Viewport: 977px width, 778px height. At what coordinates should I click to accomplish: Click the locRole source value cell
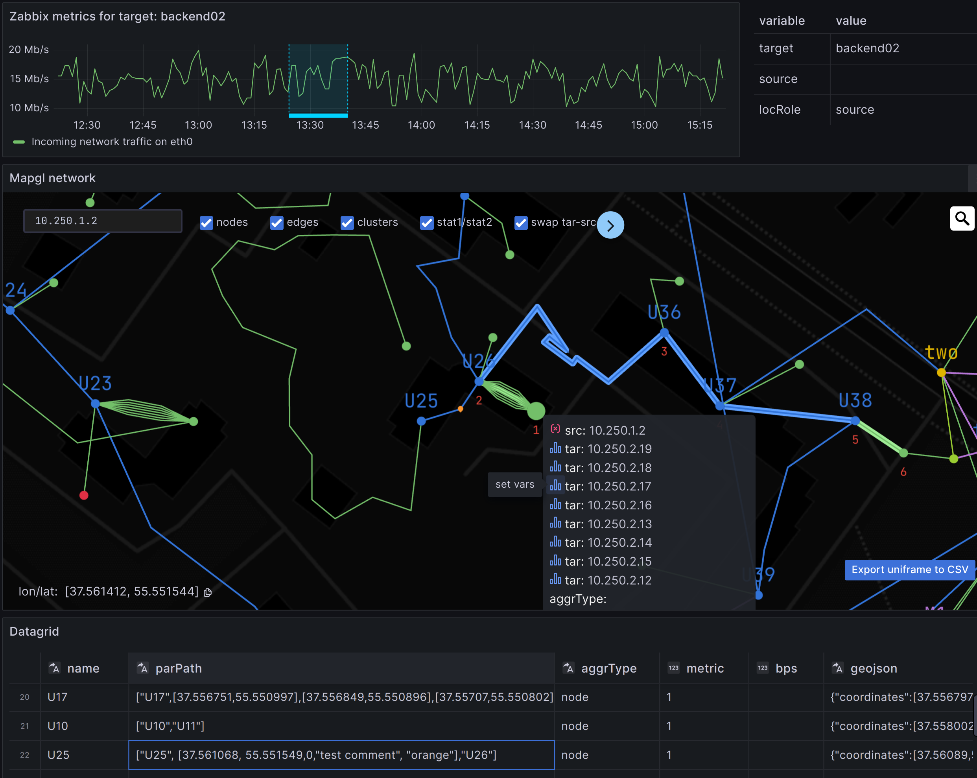tap(903, 110)
